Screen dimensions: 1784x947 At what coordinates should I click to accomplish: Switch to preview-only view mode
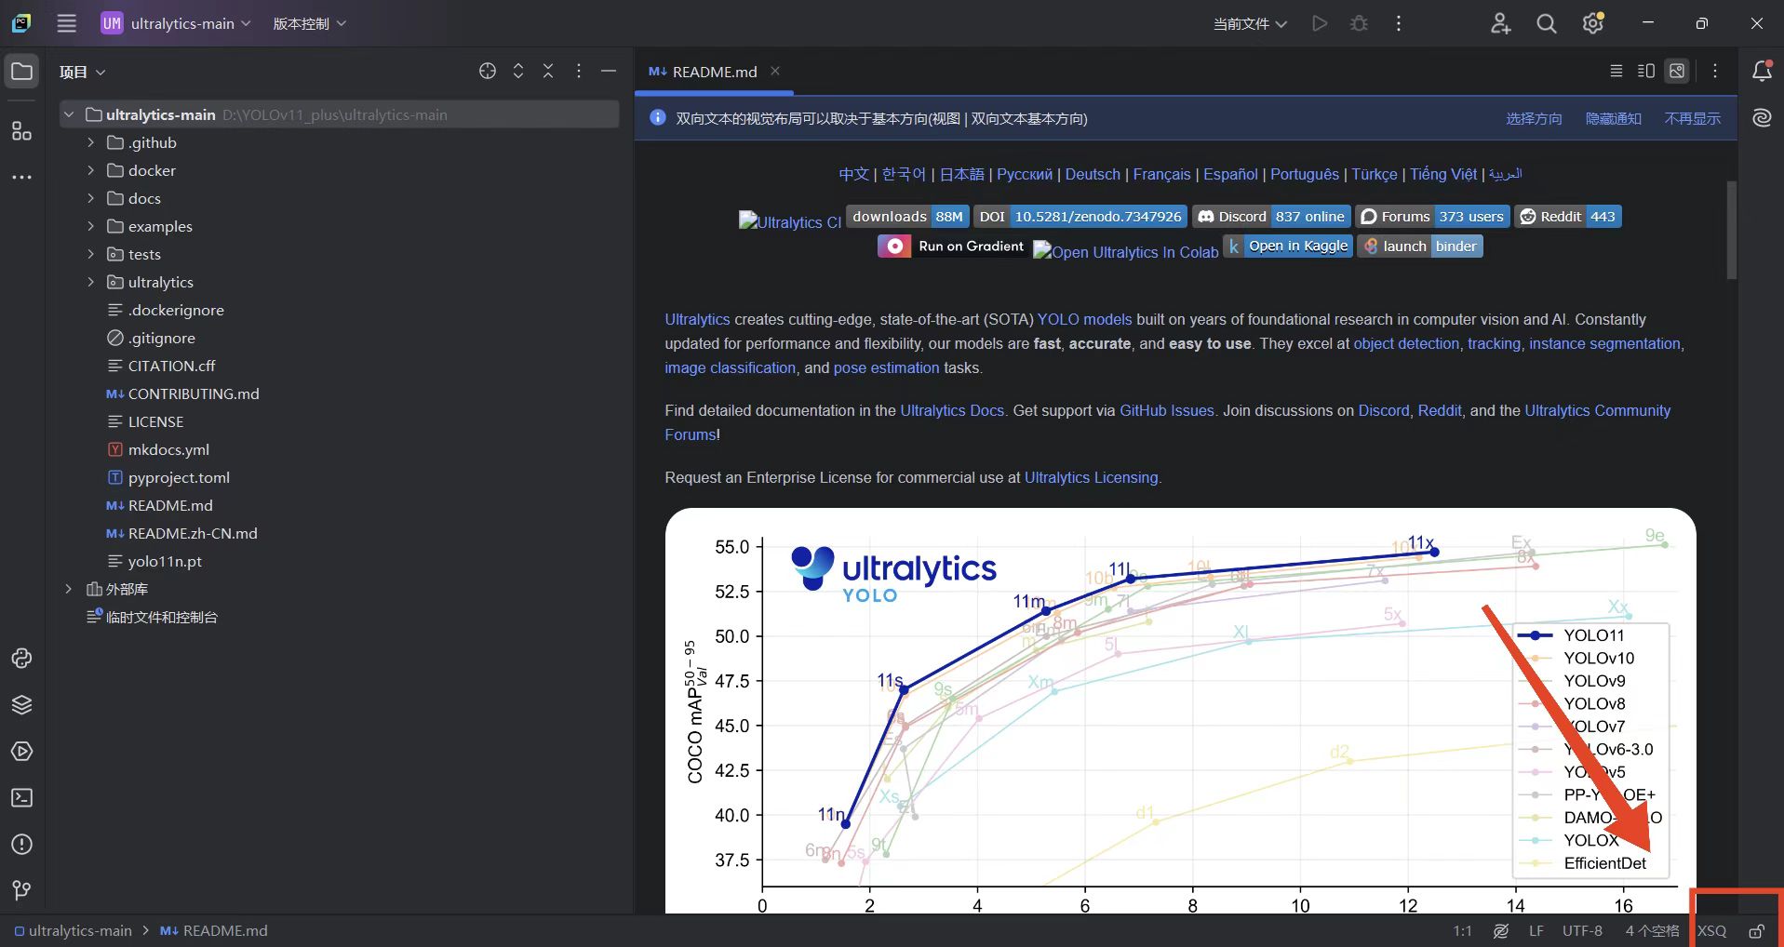1677,72
